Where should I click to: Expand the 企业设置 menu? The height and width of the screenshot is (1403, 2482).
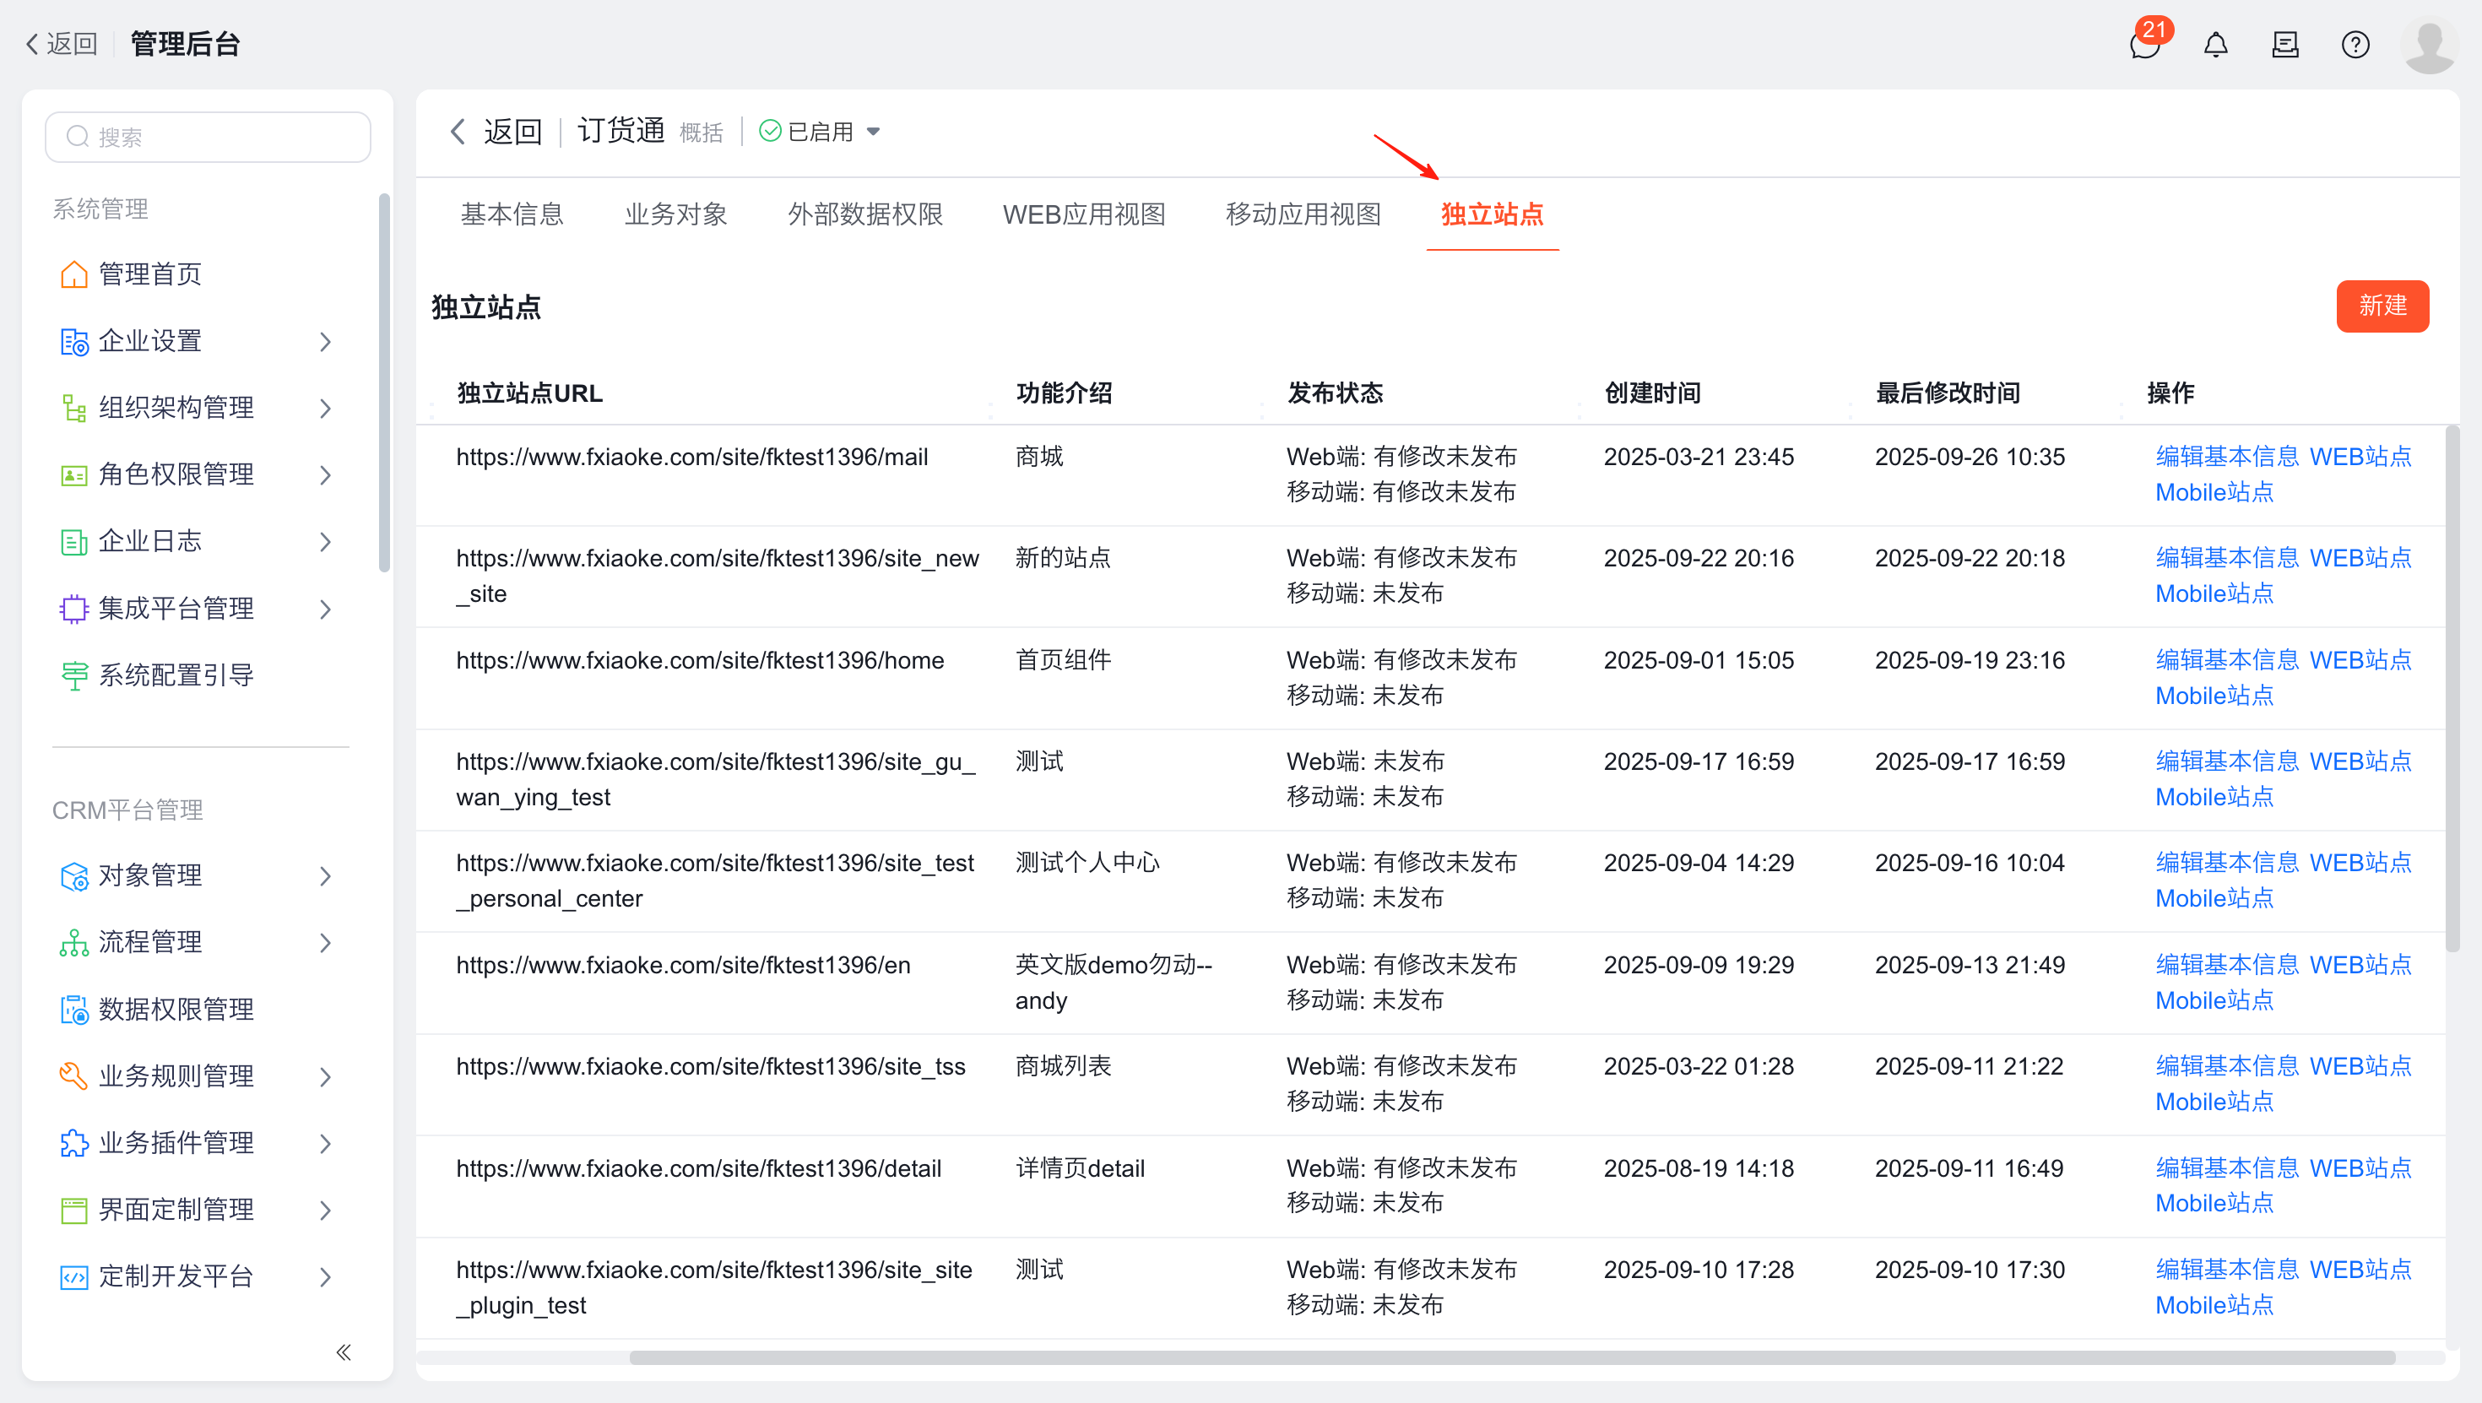pos(326,341)
